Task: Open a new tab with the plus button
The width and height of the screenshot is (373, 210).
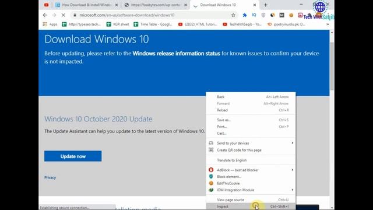Action: click(x=266, y=5)
